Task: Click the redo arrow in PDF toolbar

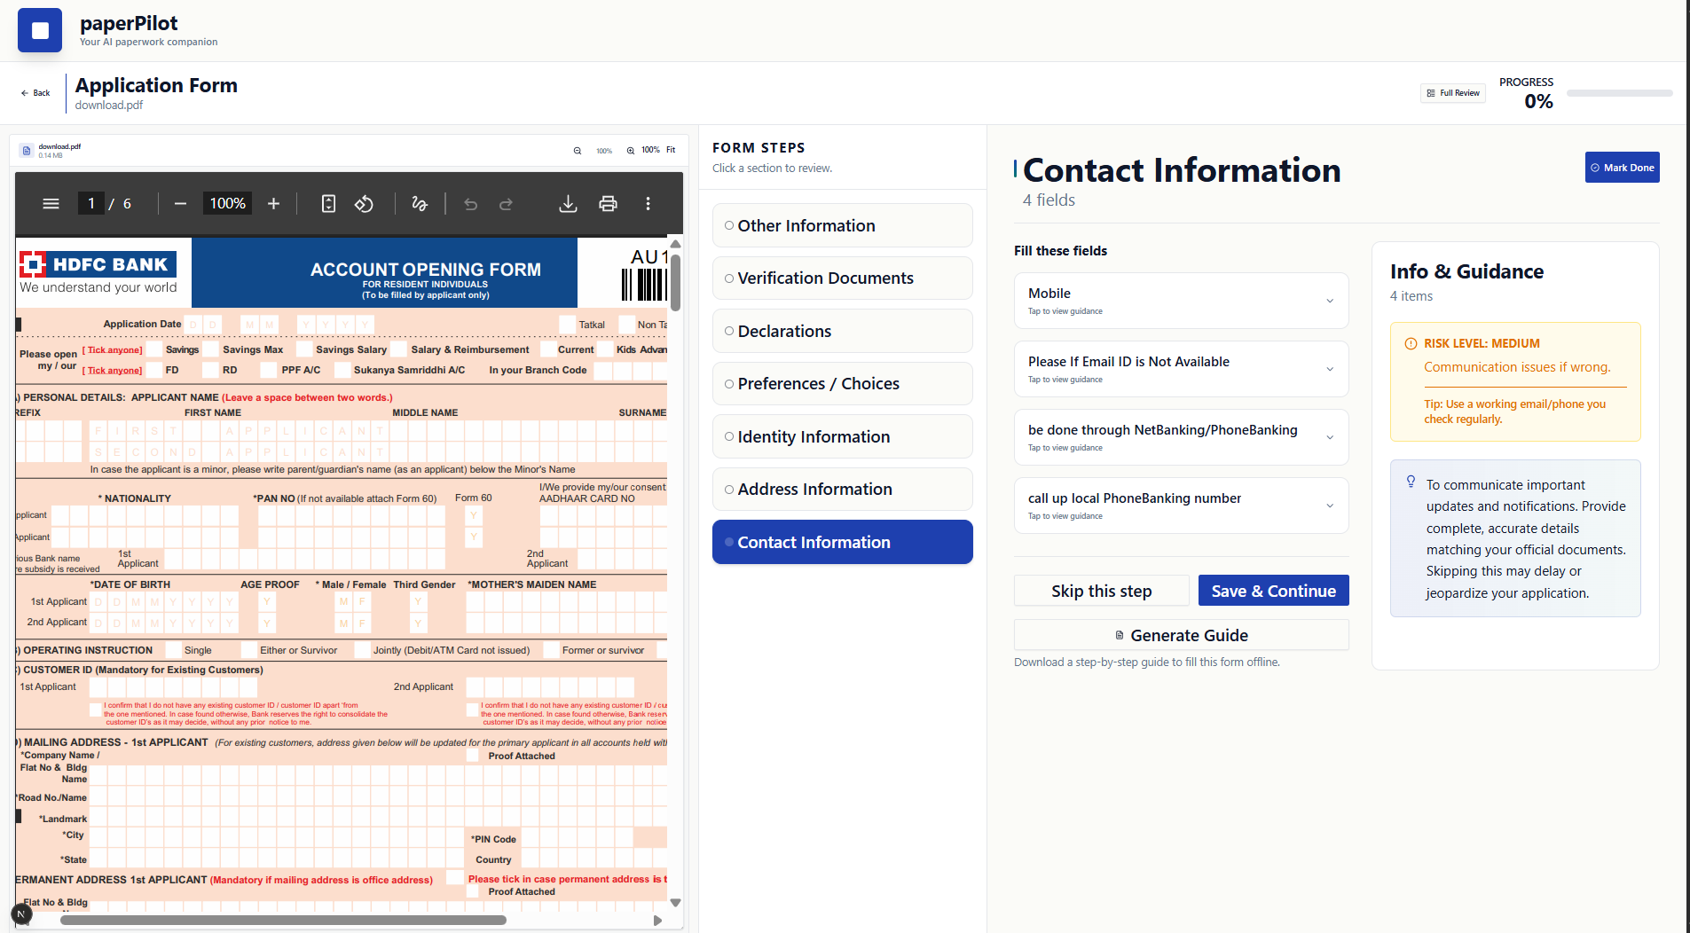Action: click(x=506, y=204)
